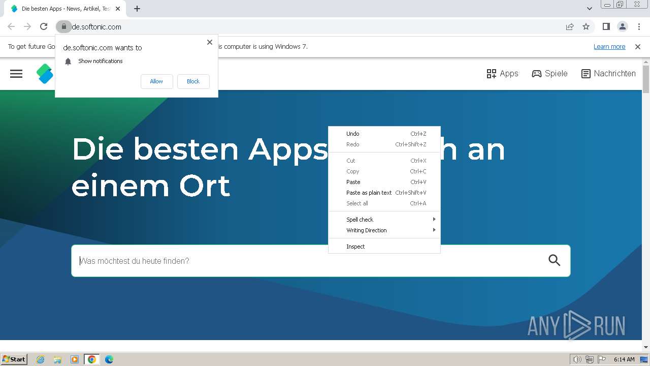Click the lock site info icon
The height and width of the screenshot is (366, 650).
click(63, 26)
